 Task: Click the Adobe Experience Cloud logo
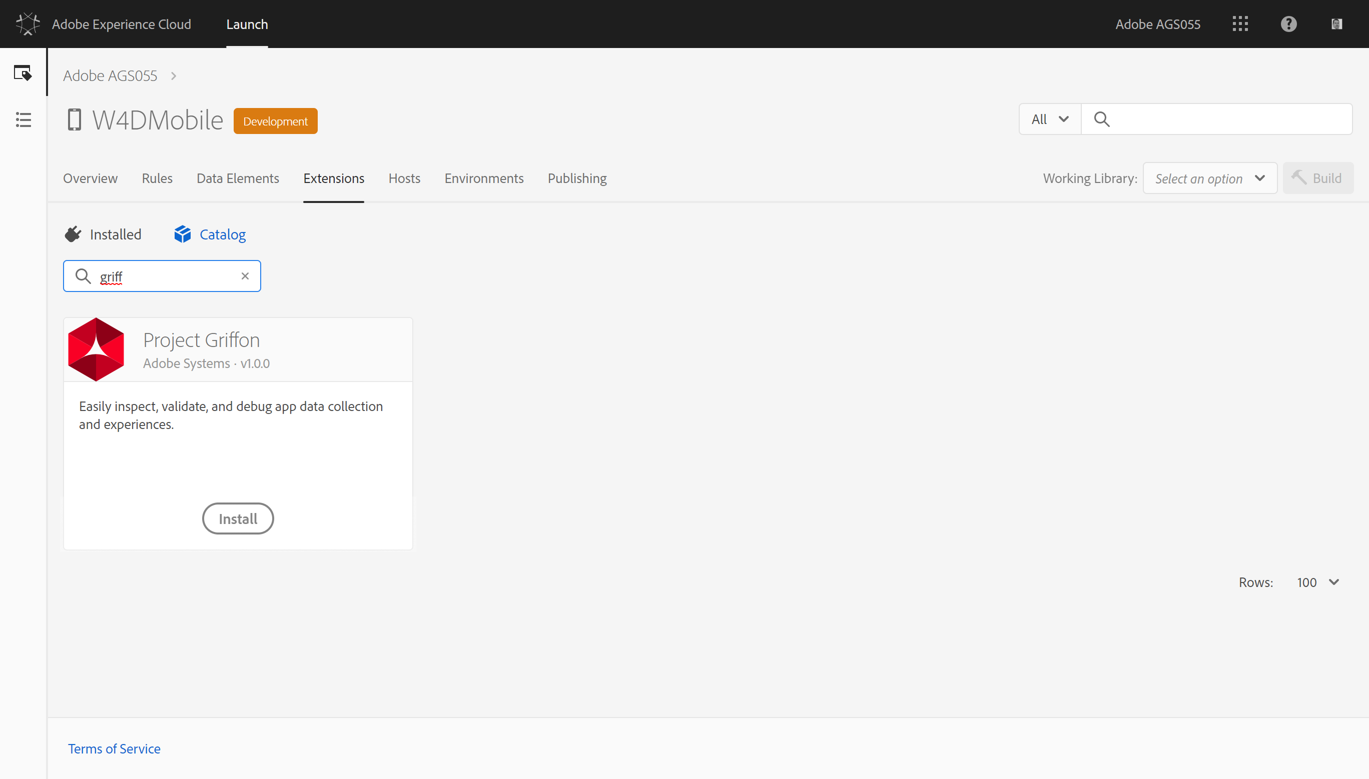click(28, 23)
